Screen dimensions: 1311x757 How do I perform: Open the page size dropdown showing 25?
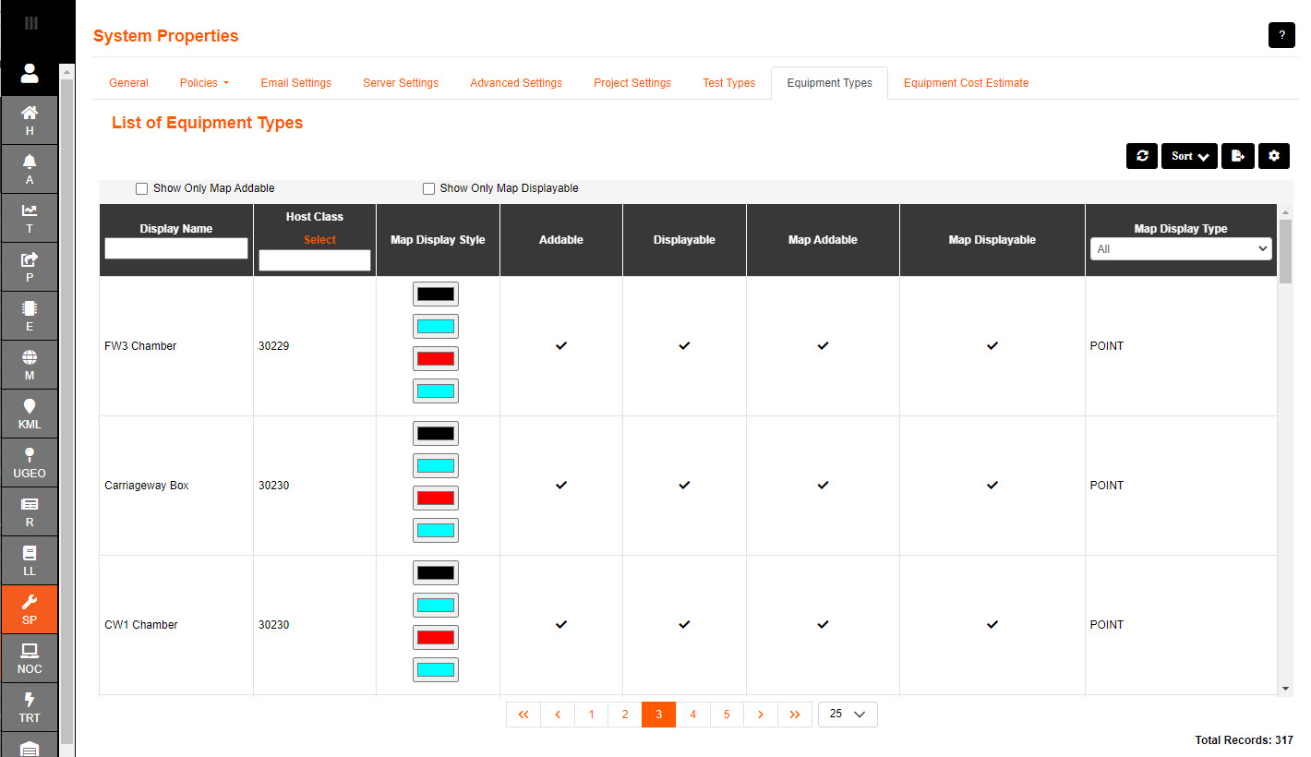tap(847, 715)
